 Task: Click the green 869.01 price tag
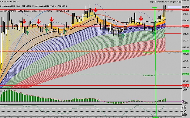point(186,51)
